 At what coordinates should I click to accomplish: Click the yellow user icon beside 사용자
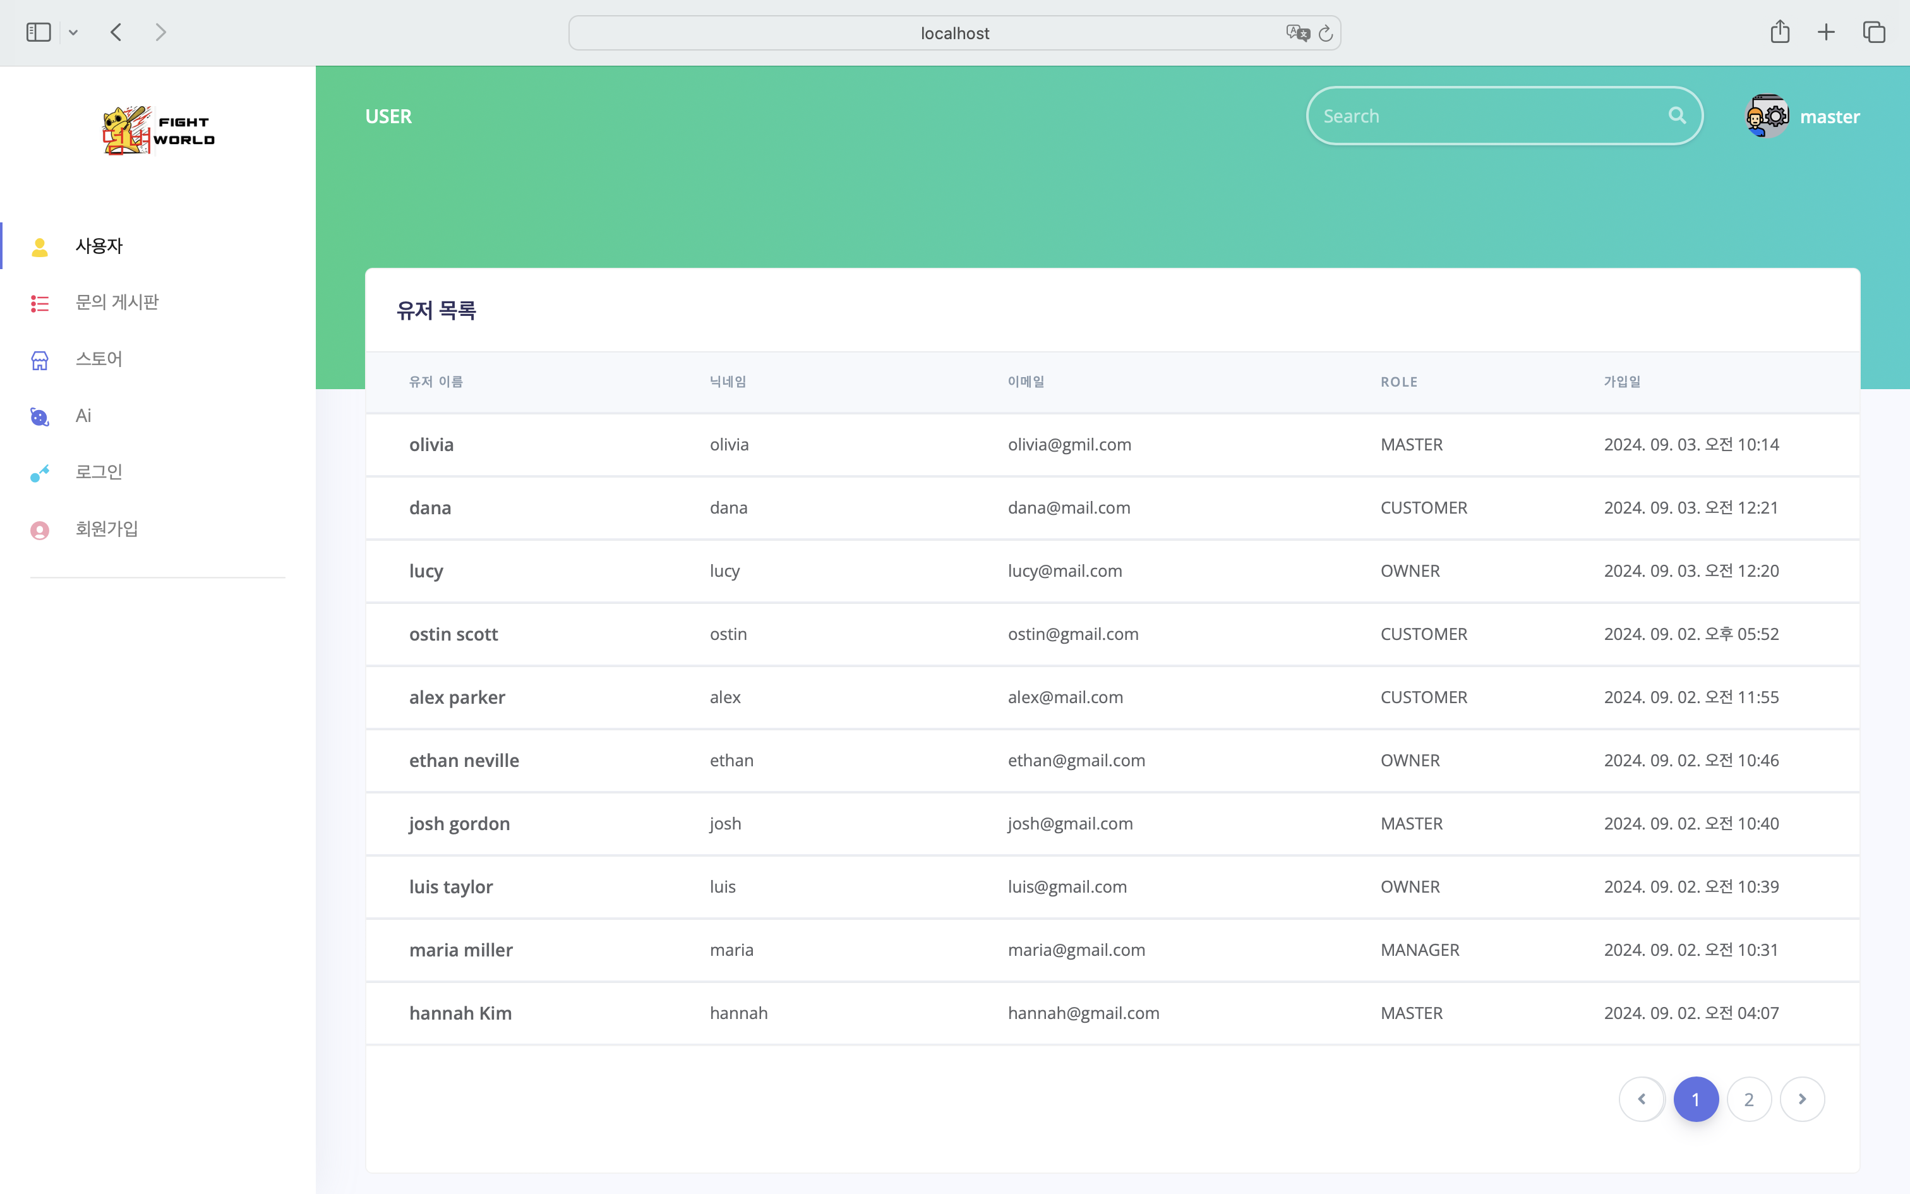[39, 247]
